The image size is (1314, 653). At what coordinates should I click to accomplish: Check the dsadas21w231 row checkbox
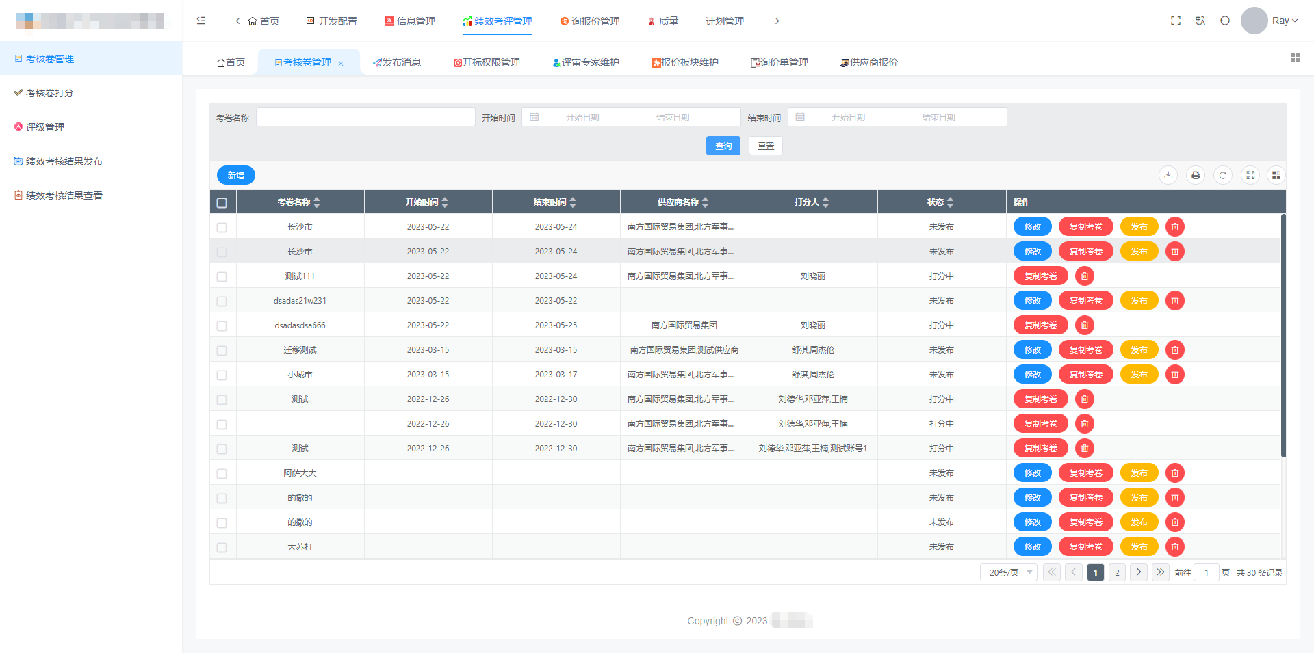222,302
